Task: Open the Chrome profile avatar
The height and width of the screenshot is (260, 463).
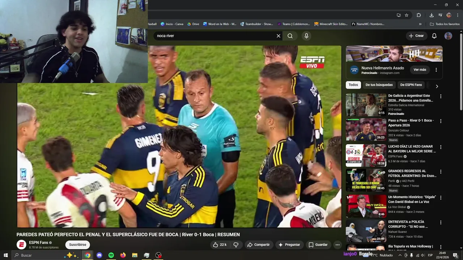Action: tap(449, 15)
